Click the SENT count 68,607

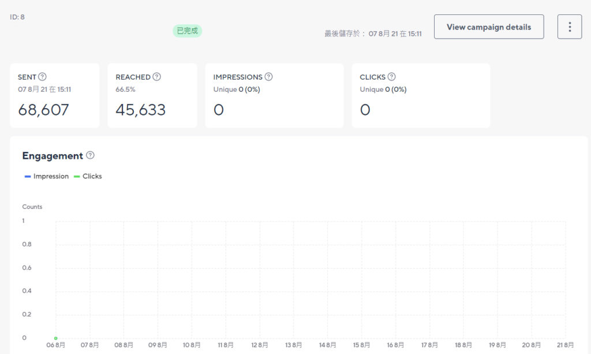(x=43, y=110)
